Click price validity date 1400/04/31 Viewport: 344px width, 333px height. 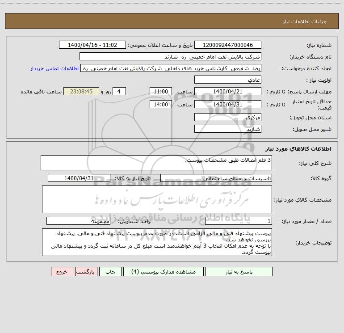(228, 104)
